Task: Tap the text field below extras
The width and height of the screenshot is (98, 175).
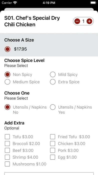Action: [x=49, y=174]
